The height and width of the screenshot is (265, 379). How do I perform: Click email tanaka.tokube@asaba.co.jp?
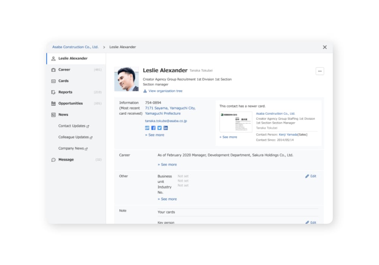point(166,121)
